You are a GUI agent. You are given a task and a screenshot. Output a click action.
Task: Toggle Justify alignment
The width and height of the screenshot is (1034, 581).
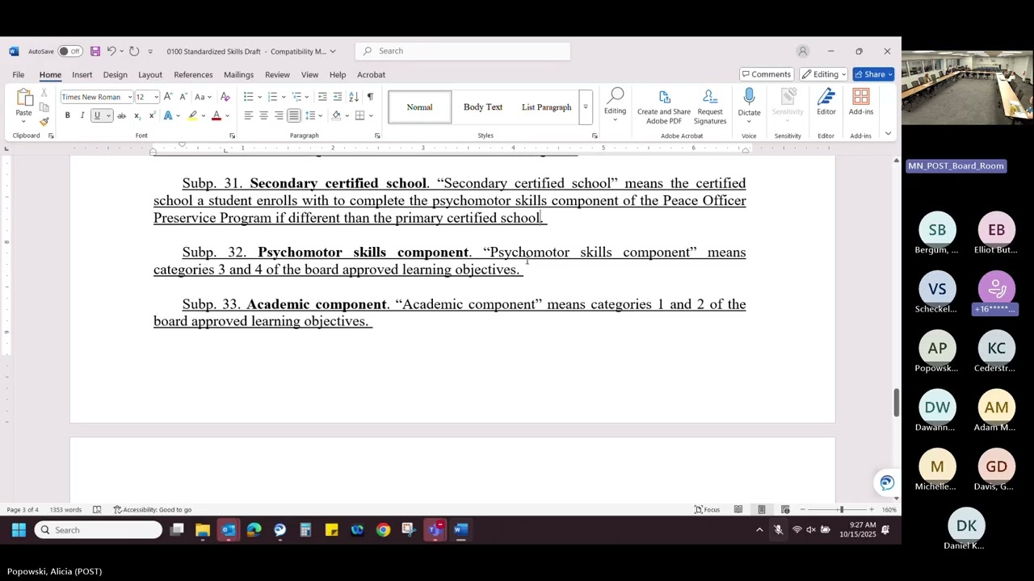(x=294, y=115)
